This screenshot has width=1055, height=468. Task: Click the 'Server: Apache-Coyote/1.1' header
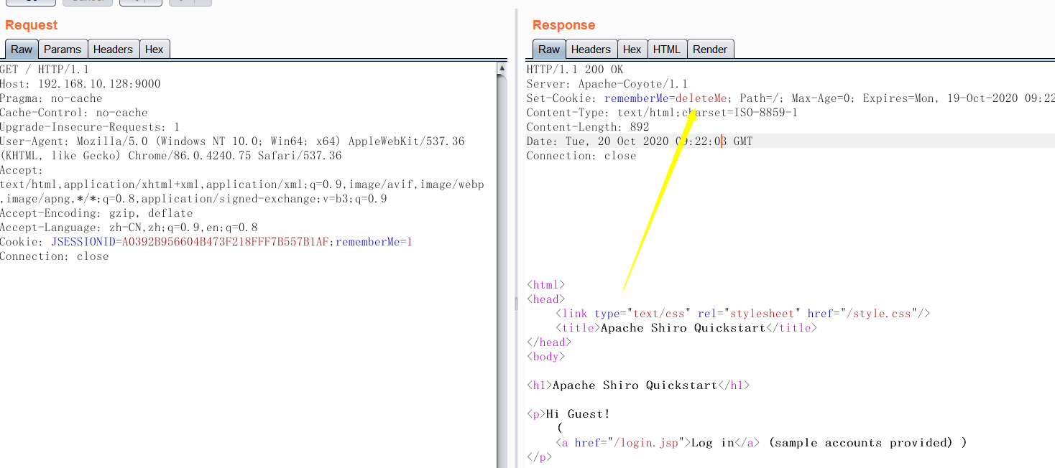coord(607,84)
